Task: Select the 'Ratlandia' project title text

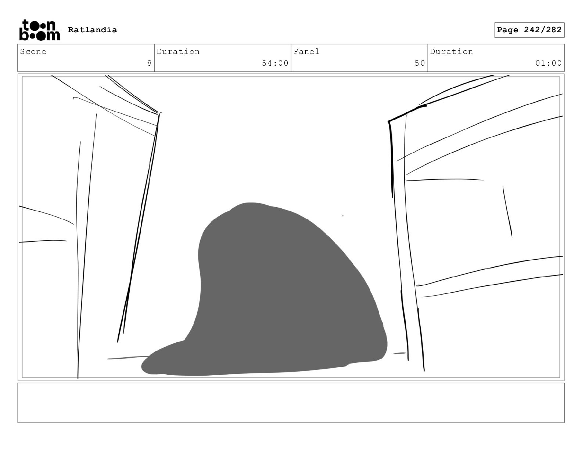Action: [x=93, y=30]
